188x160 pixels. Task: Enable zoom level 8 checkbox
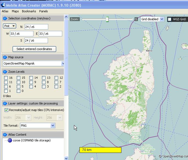(x=44, y=82)
